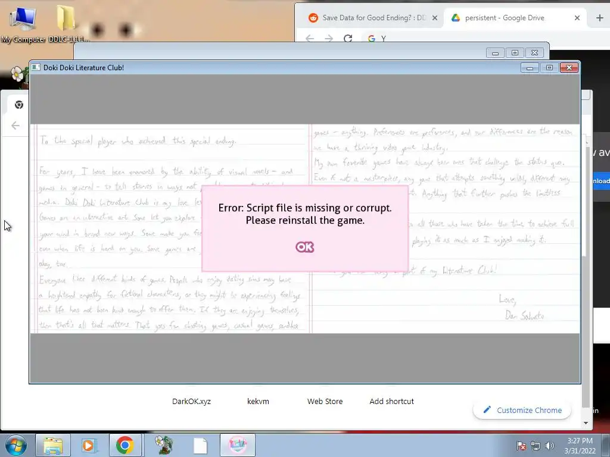Reload page in the top Chrome window
610x457 pixels.
click(x=348, y=38)
